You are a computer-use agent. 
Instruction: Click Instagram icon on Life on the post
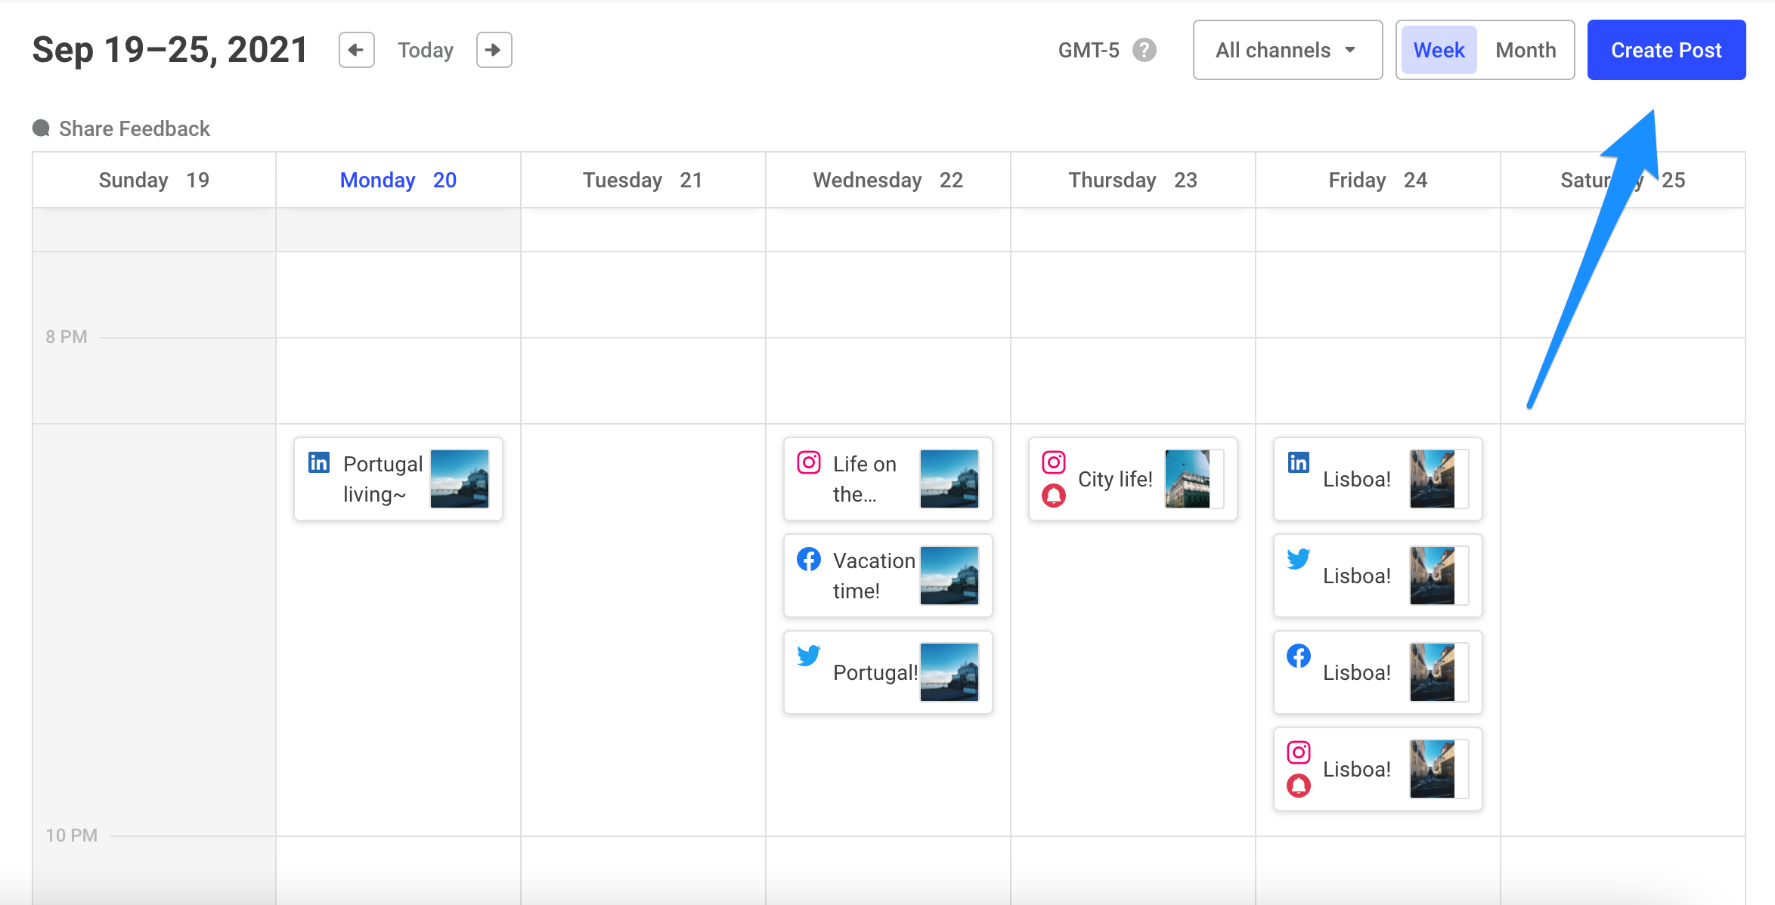tap(808, 462)
